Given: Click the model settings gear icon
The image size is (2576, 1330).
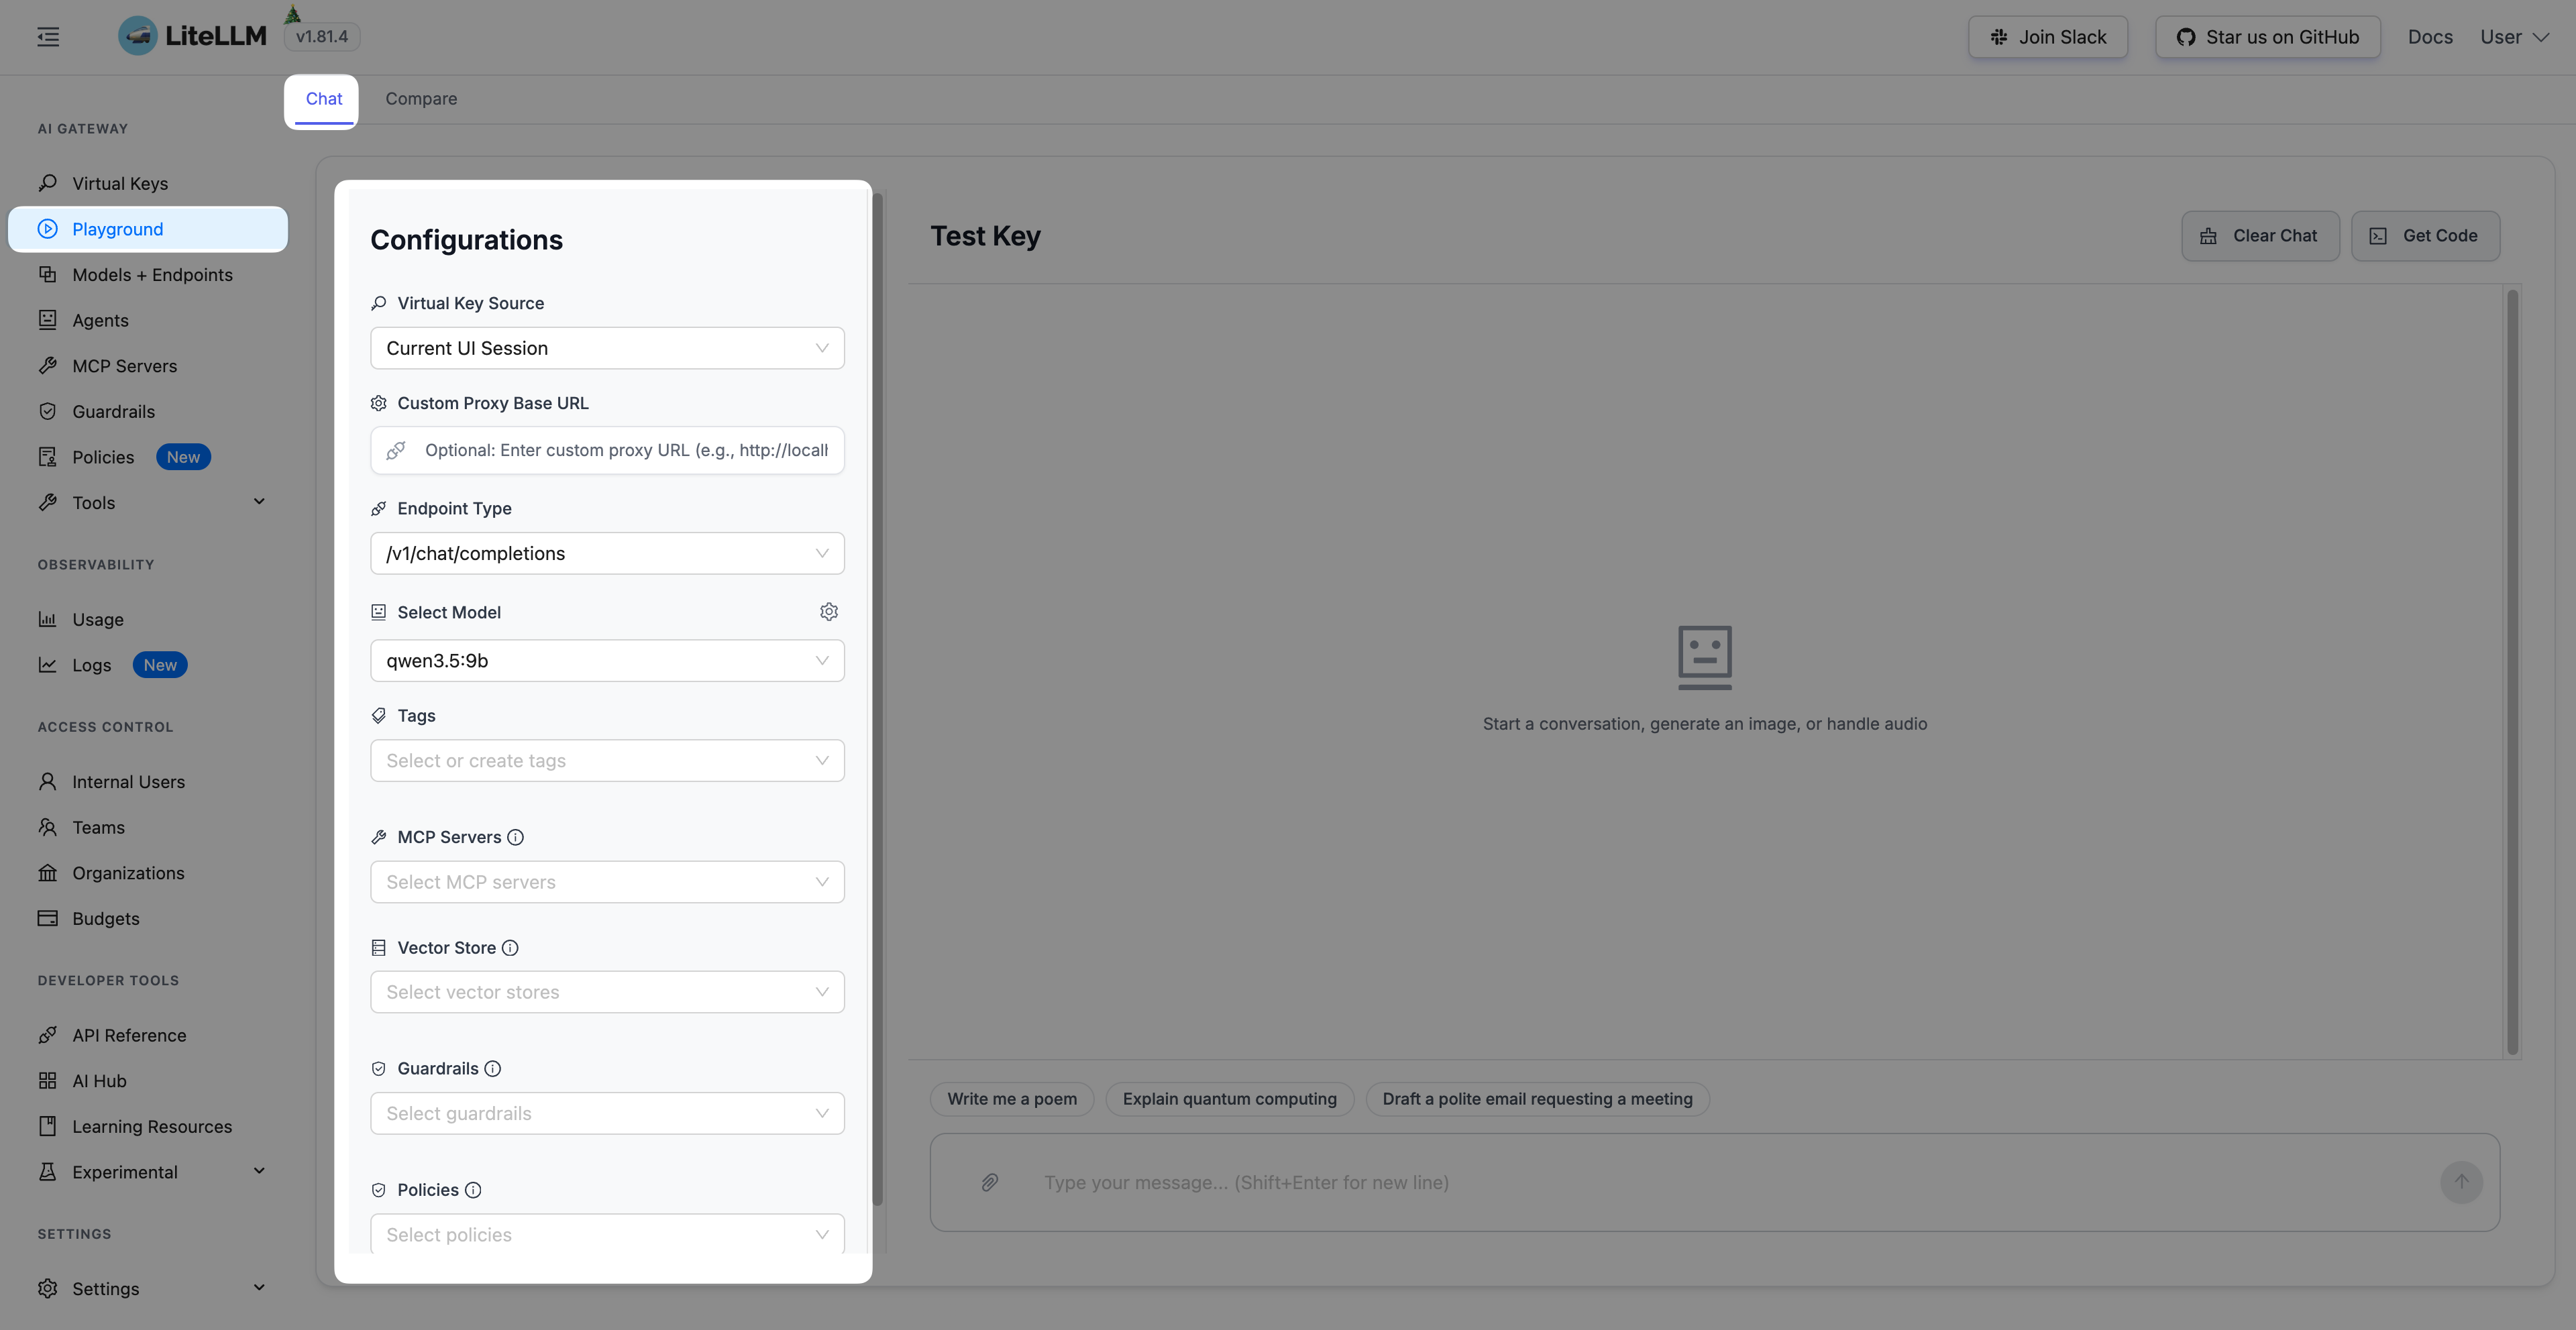Looking at the screenshot, I should (828, 611).
